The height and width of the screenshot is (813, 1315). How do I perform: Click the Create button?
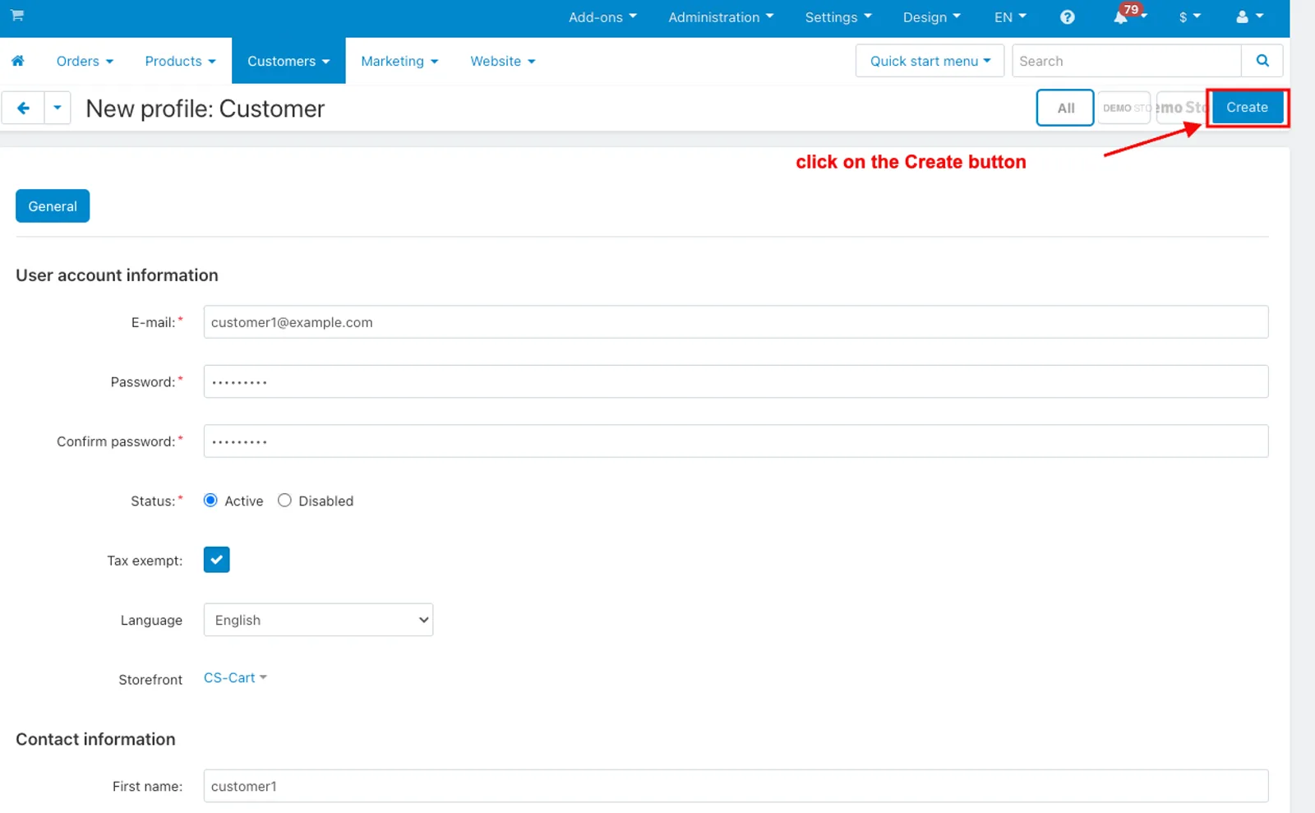pyautogui.click(x=1247, y=108)
